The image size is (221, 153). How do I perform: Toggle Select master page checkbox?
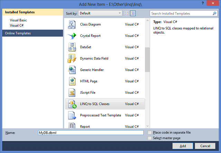point(150,138)
